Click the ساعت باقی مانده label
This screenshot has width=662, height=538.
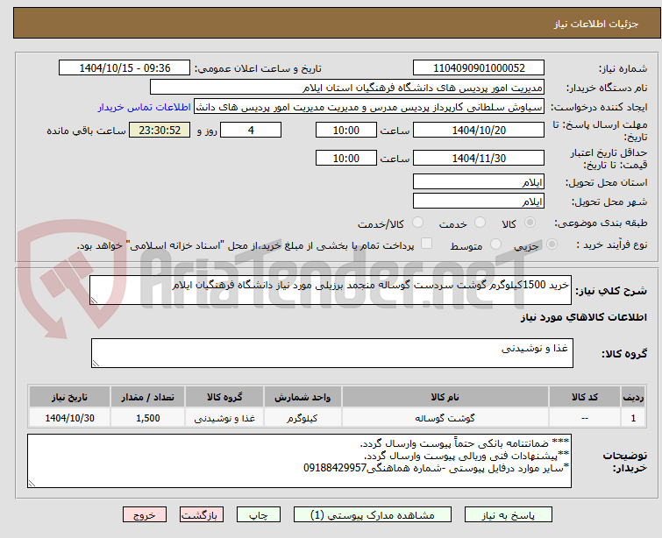[x=86, y=131]
